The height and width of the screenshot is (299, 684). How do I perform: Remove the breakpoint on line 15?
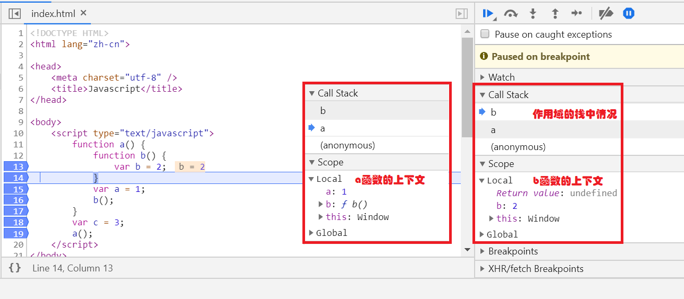tap(15, 189)
